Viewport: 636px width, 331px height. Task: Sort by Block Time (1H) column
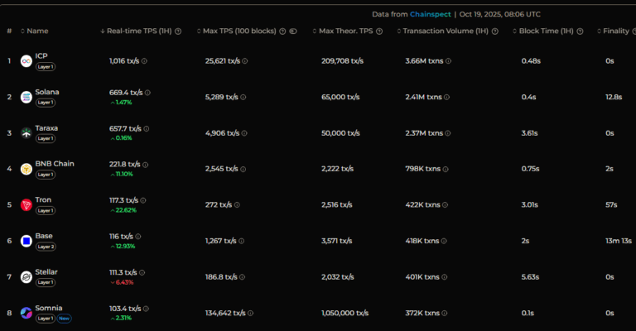tap(547, 31)
